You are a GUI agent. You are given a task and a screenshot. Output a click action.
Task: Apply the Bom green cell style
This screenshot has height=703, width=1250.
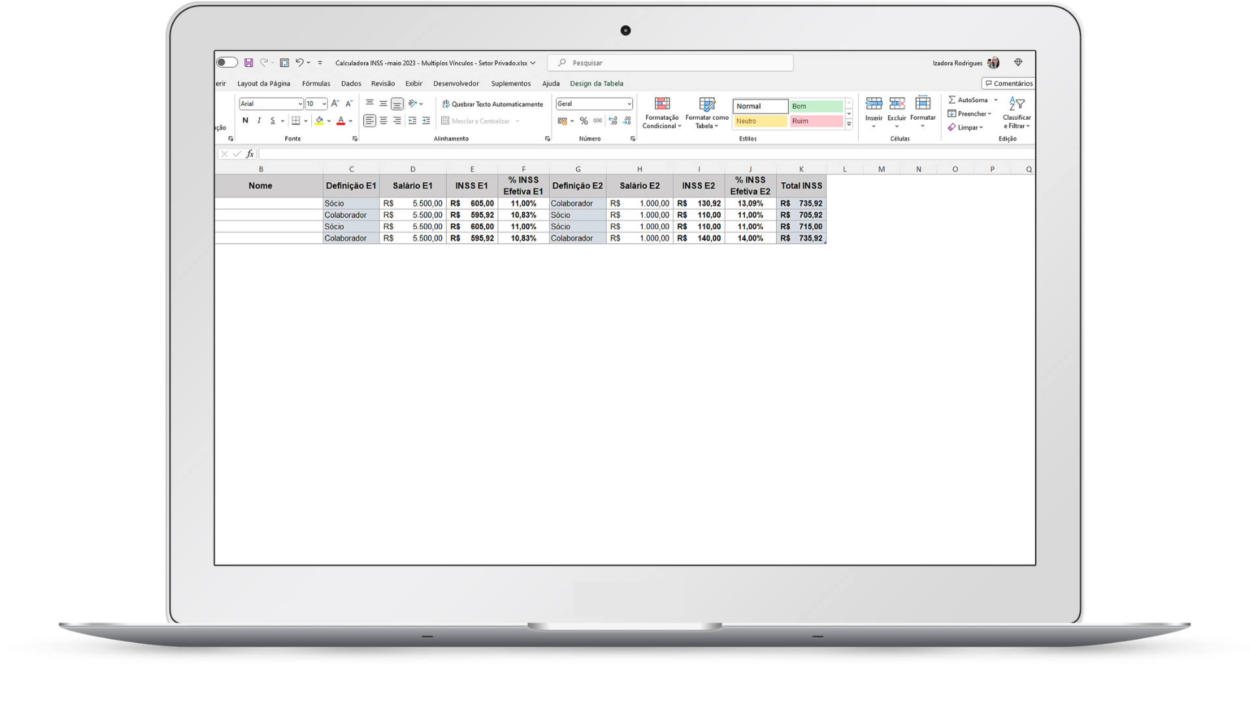[x=816, y=106]
